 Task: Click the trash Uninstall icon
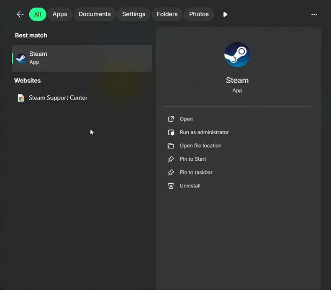171,186
